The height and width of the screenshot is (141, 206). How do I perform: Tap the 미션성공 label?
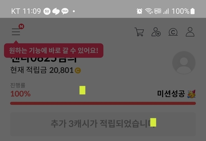point(171,94)
